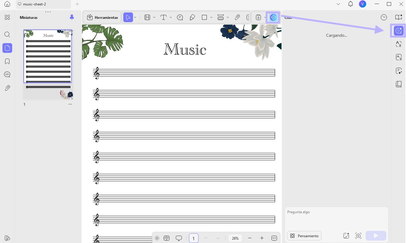Open the 26% zoom level box
Image resolution: width=406 pixels, height=243 pixels.
coord(235,238)
